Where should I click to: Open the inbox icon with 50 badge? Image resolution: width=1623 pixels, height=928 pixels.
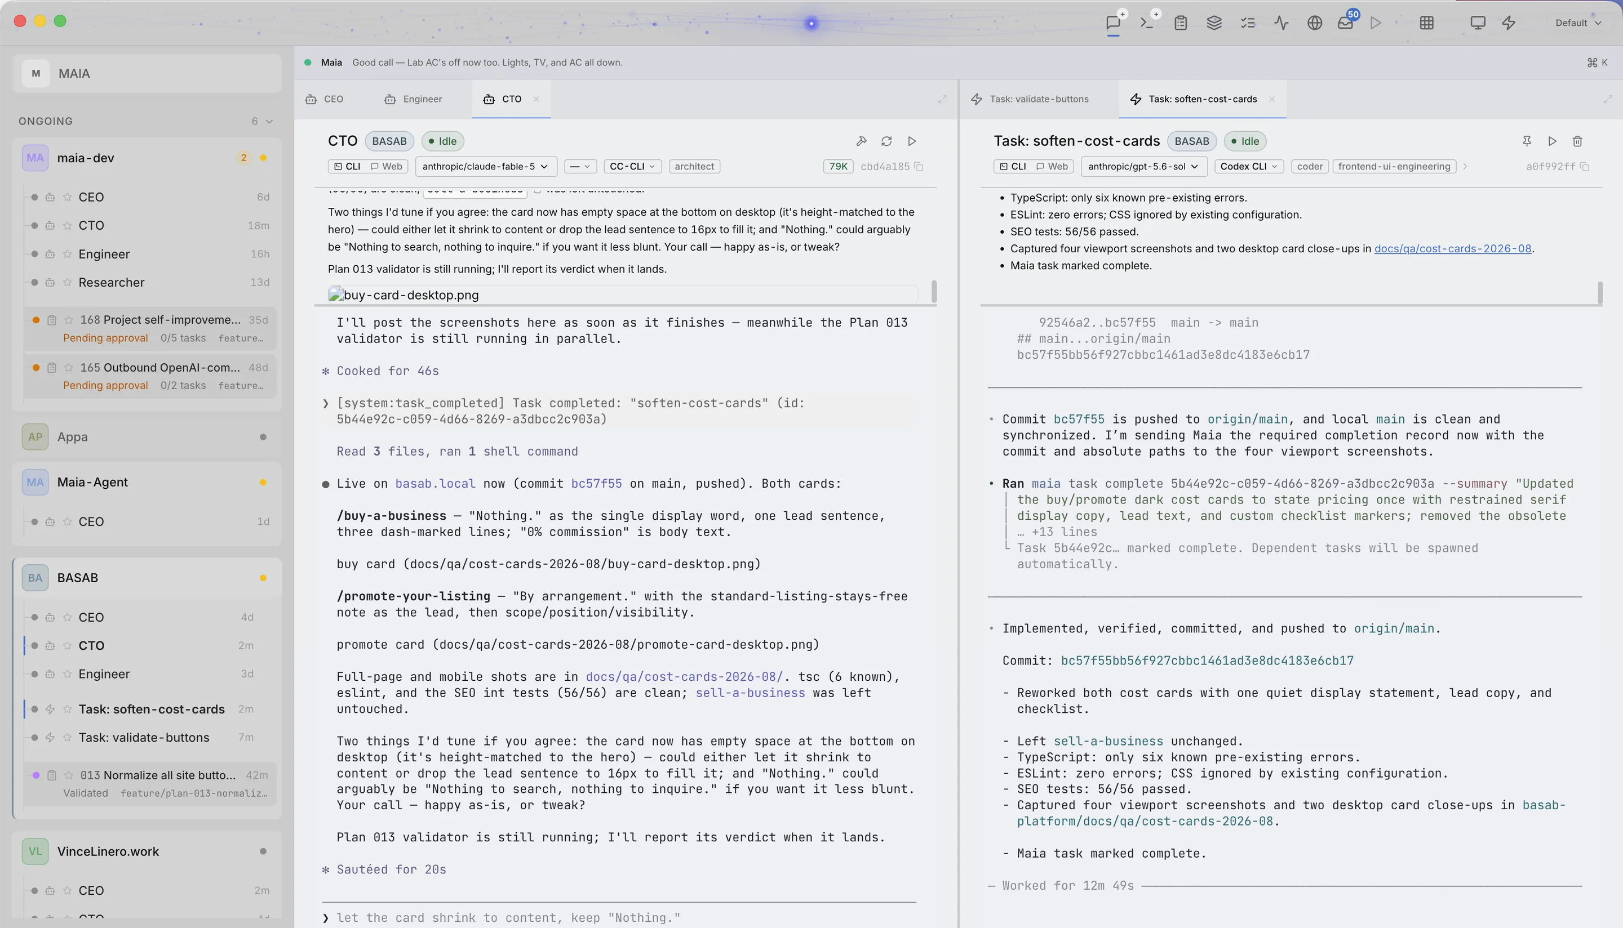click(x=1346, y=23)
